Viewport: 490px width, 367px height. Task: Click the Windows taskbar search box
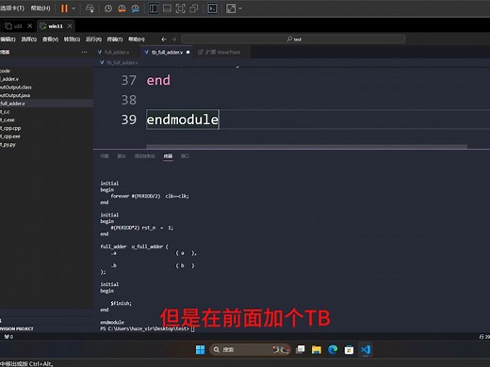tap(250, 349)
